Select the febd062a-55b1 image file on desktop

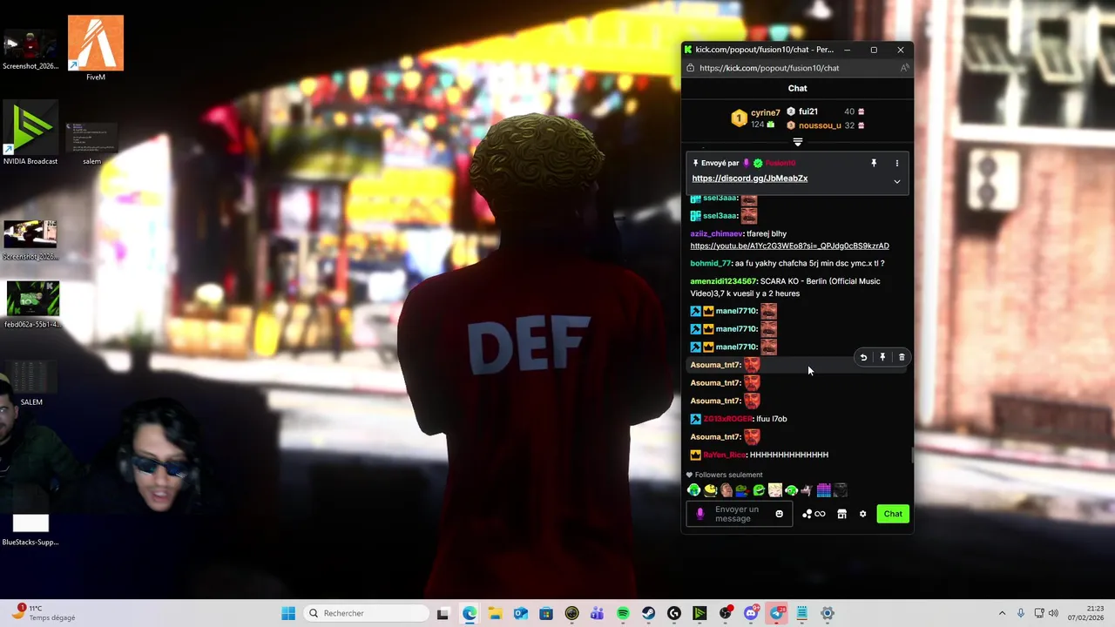point(32,304)
